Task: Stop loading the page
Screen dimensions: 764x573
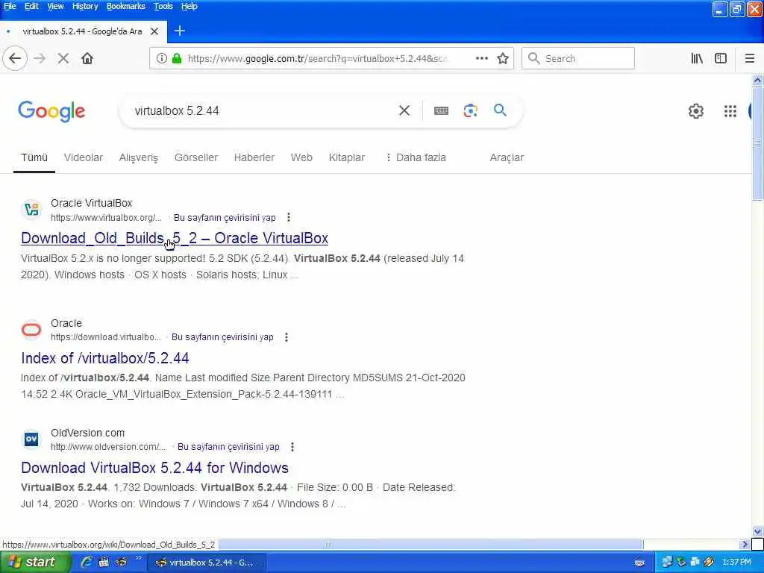Action: [63, 58]
